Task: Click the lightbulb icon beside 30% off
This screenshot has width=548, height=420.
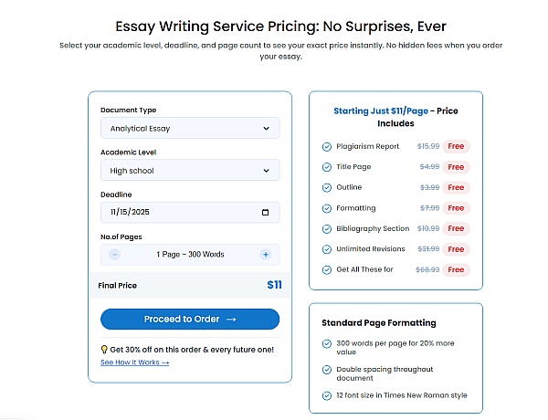Action: tap(104, 350)
